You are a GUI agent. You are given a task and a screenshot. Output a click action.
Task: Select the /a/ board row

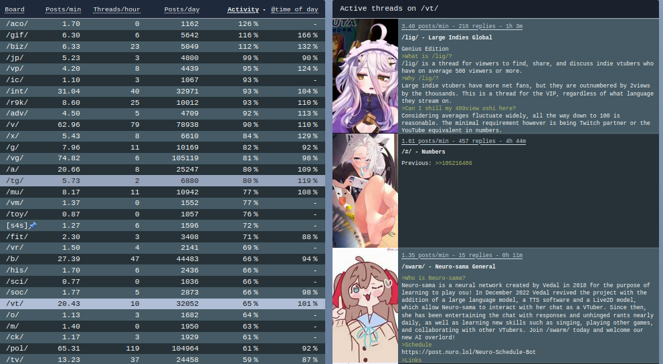163,170
